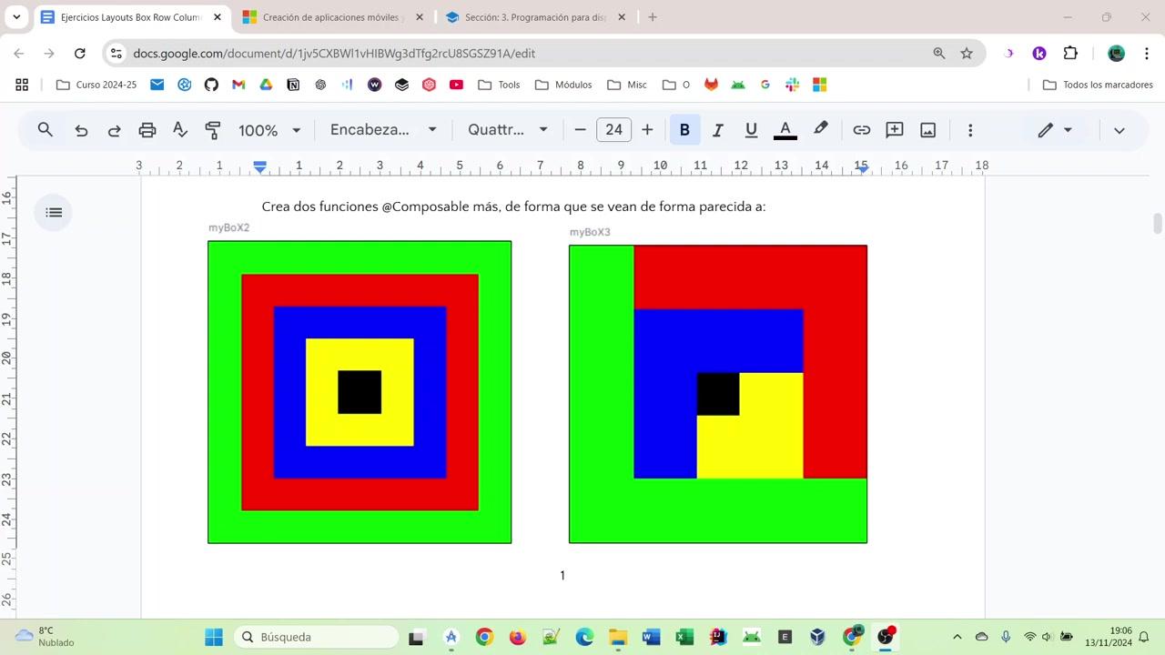The width and height of the screenshot is (1165, 655).
Task: Open the highlight color picker
Action: [x=821, y=130]
